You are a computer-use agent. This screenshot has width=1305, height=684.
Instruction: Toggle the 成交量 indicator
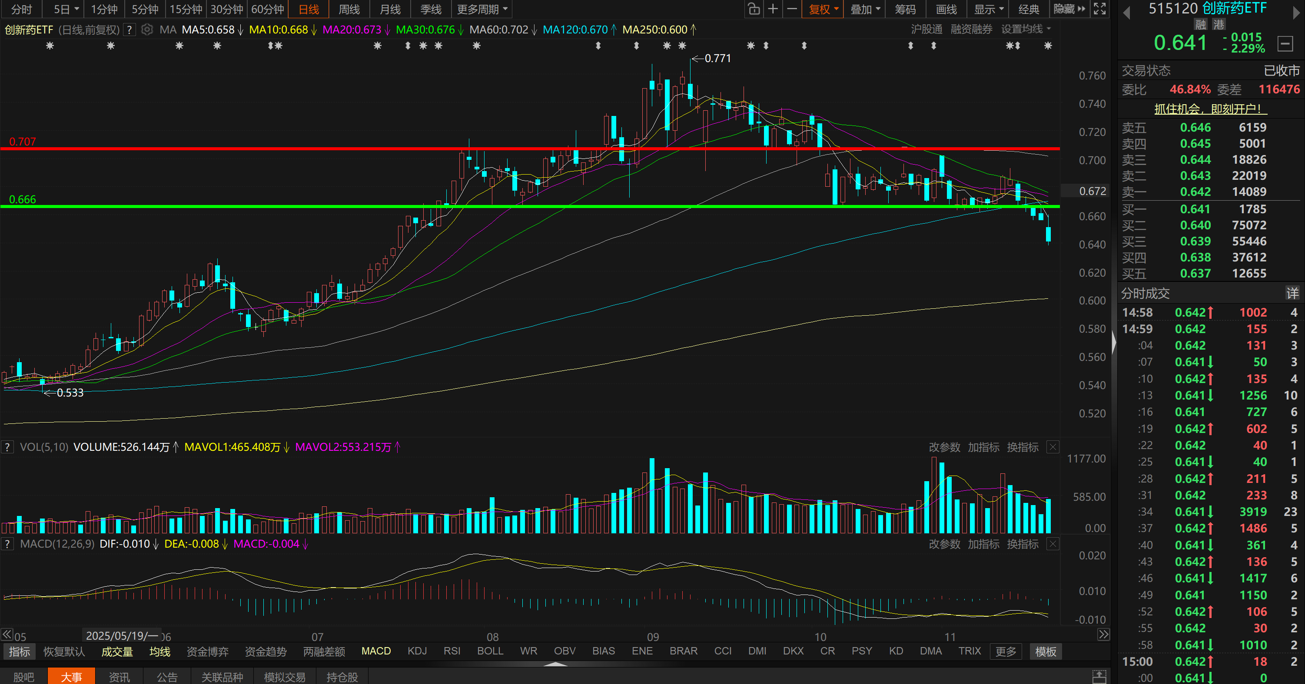[x=117, y=651]
